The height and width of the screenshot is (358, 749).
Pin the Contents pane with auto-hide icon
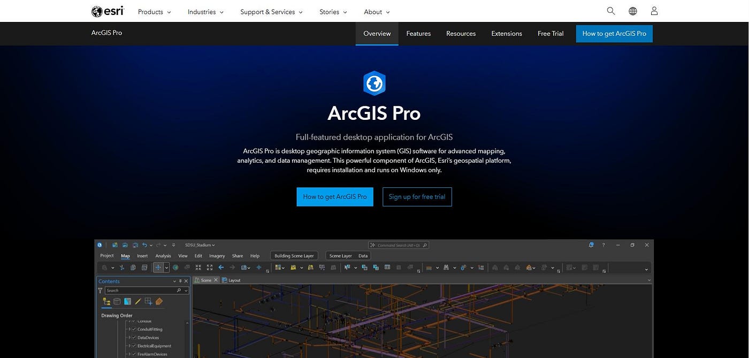180,281
